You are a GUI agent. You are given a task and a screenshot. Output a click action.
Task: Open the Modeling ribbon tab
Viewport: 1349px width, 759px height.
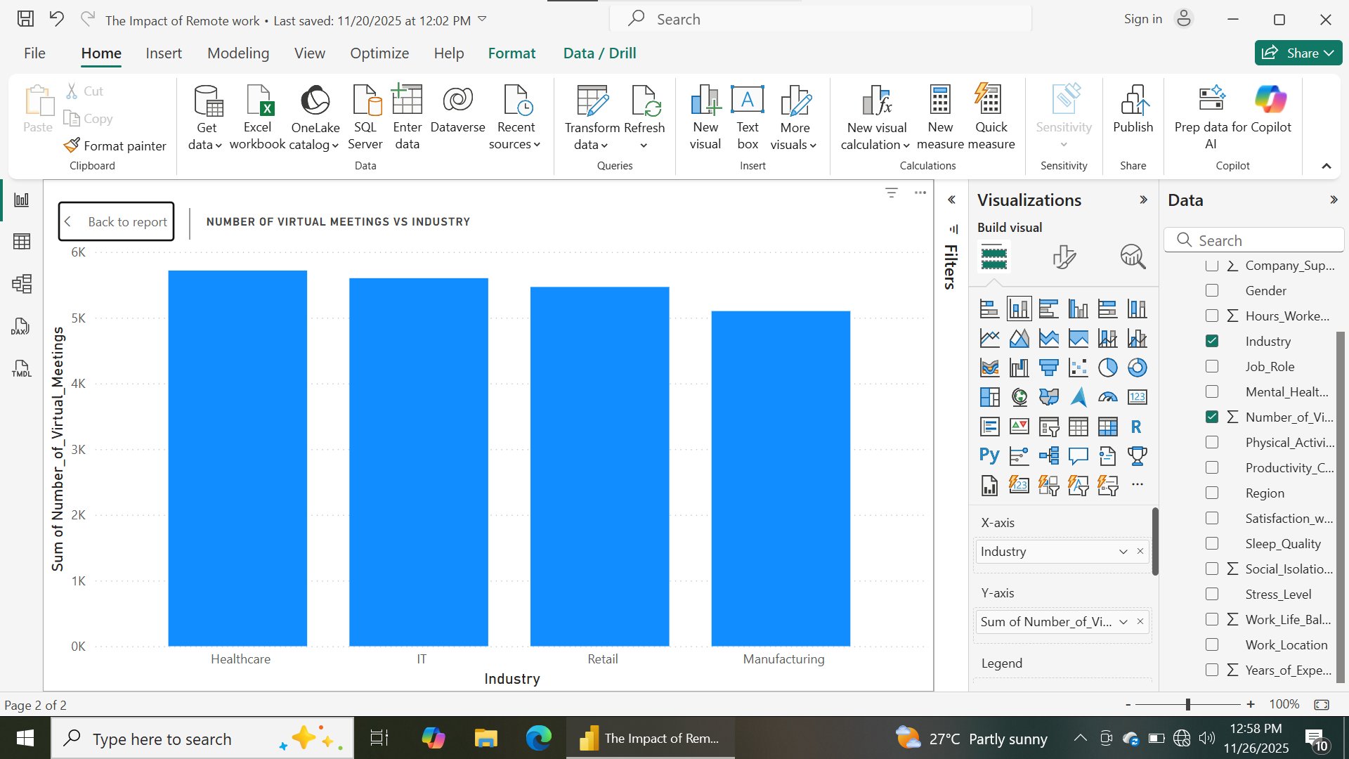238,53
